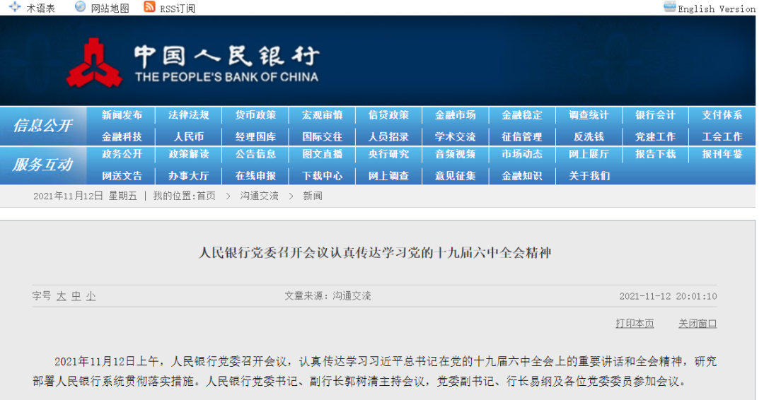
Task: Click the 术语表 icon in top bar
Action: [14, 7]
